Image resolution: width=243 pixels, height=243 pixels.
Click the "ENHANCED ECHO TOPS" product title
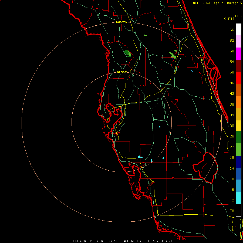[95, 241]
